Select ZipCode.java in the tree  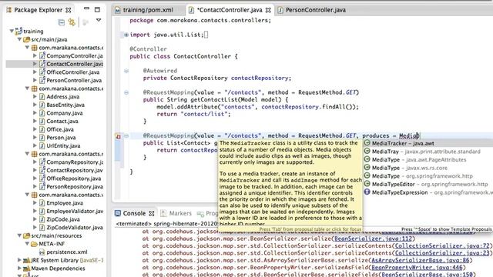pyautogui.click(x=63, y=219)
